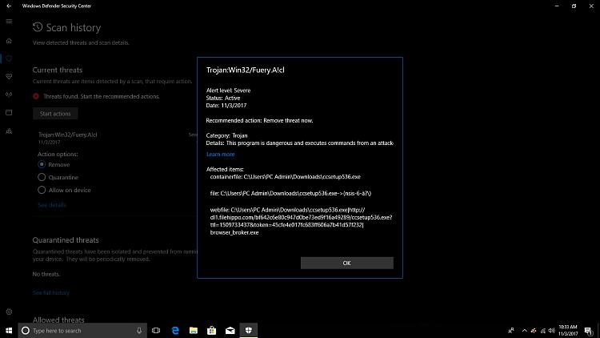Open Settings gear in sidebar
Viewport: 600px width, 338px height.
[x=9, y=312]
